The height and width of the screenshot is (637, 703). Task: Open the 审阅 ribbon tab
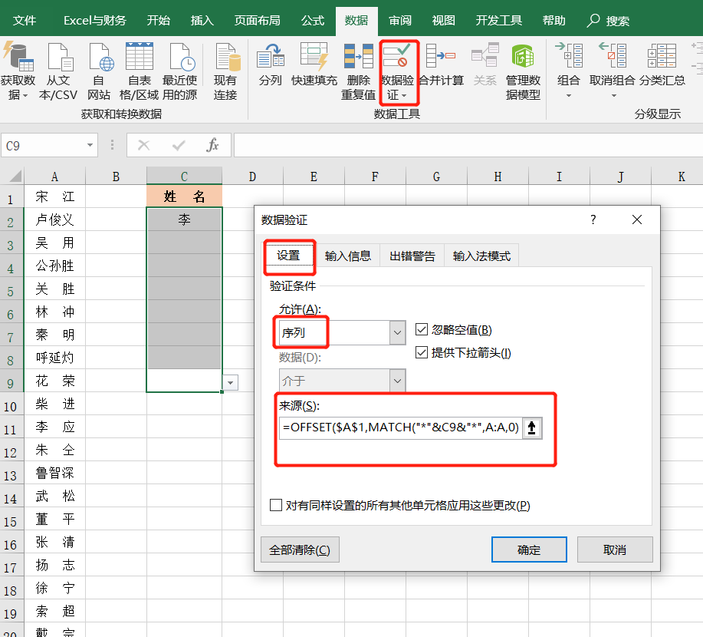point(400,20)
